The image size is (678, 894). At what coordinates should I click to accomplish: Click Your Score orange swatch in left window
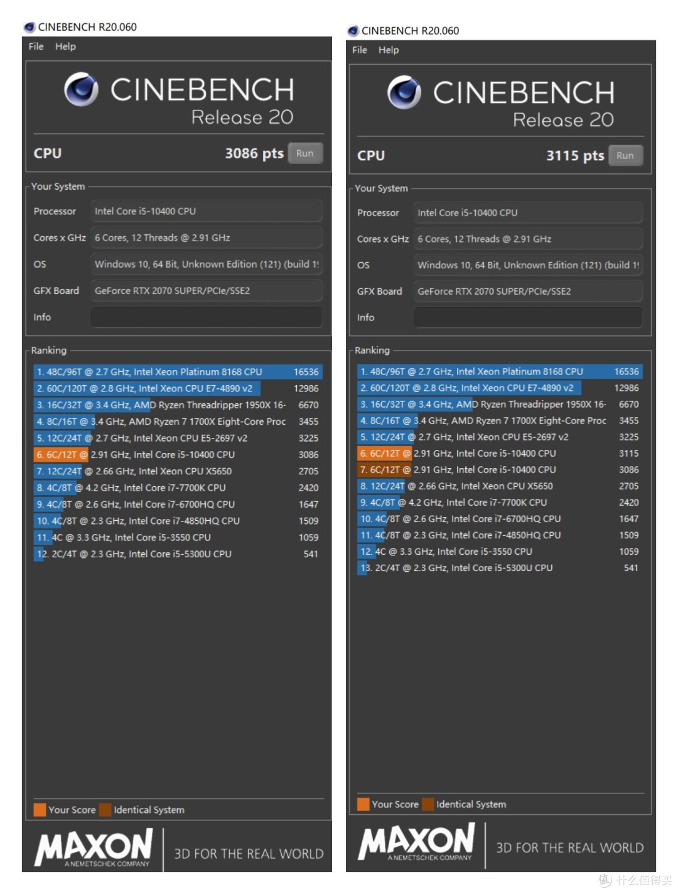[x=40, y=810]
